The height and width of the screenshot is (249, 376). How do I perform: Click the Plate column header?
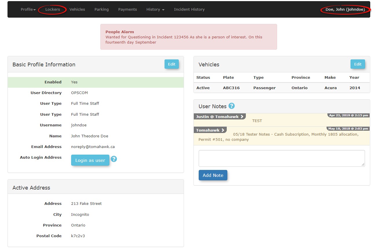pos(228,77)
